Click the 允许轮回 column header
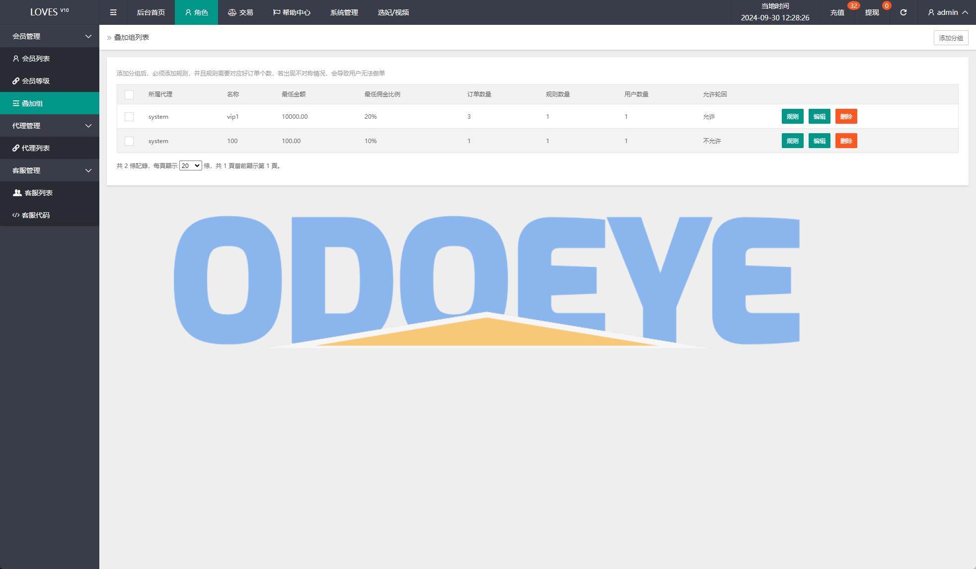The height and width of the screenshot is (569, 976). coord(715,94)
